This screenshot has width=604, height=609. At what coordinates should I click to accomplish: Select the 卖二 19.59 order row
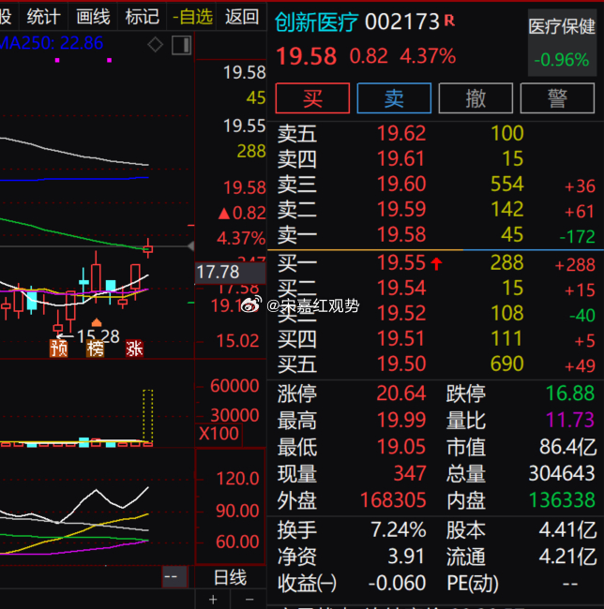point(435,209)
